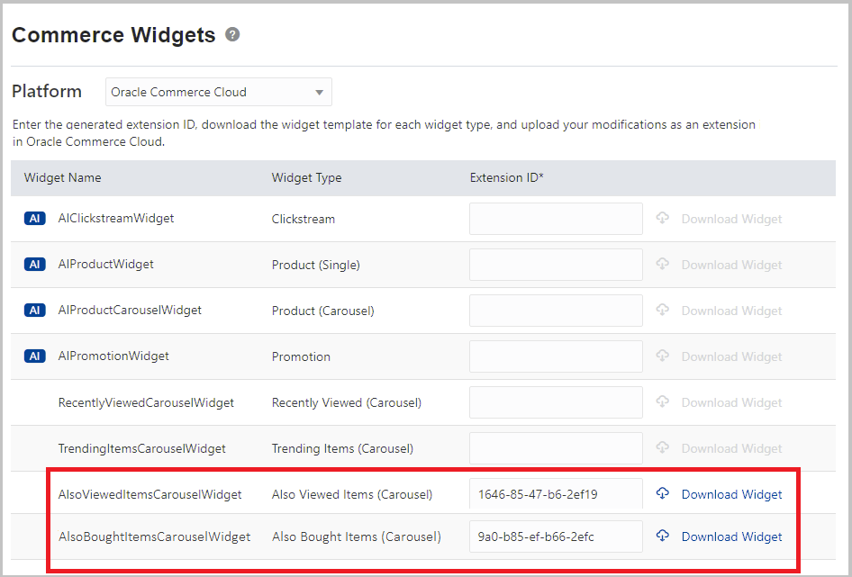Click the download cloud icon for AlsoViewedItemsCarouselWidget
852x577 pixels.
coord(663,493)
